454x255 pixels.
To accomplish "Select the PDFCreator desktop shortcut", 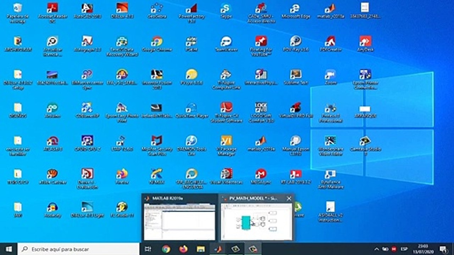I will coord(330,44).
